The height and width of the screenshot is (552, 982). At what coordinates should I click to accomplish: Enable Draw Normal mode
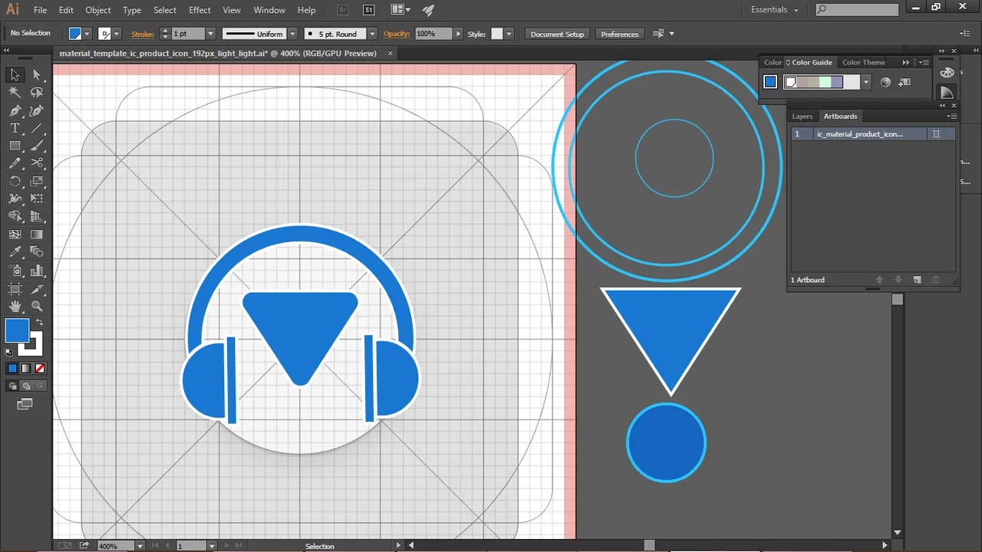click(x=13, y=386)
